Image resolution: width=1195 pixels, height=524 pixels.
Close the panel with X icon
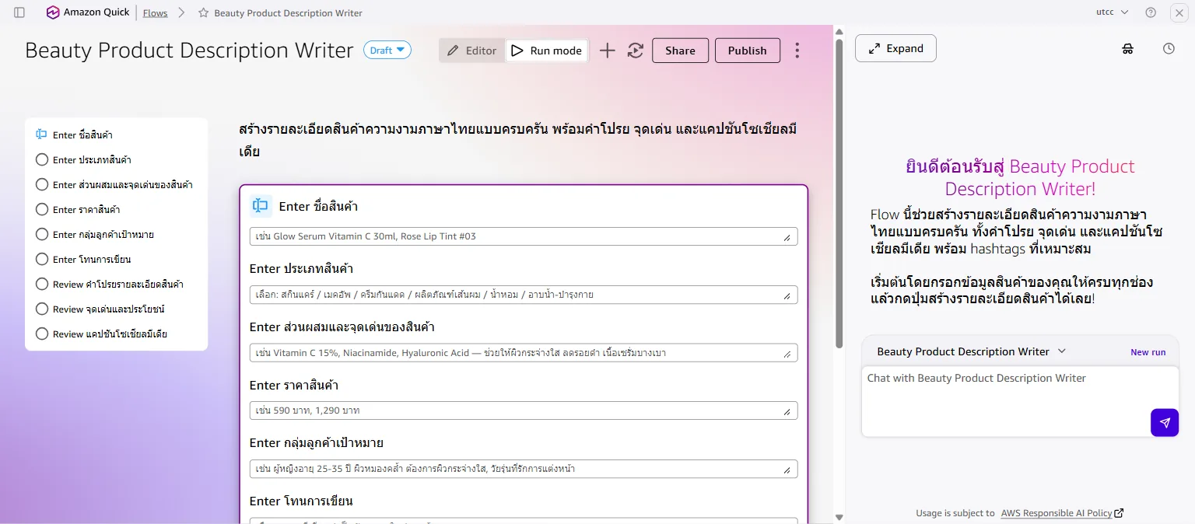[1179, 12]
